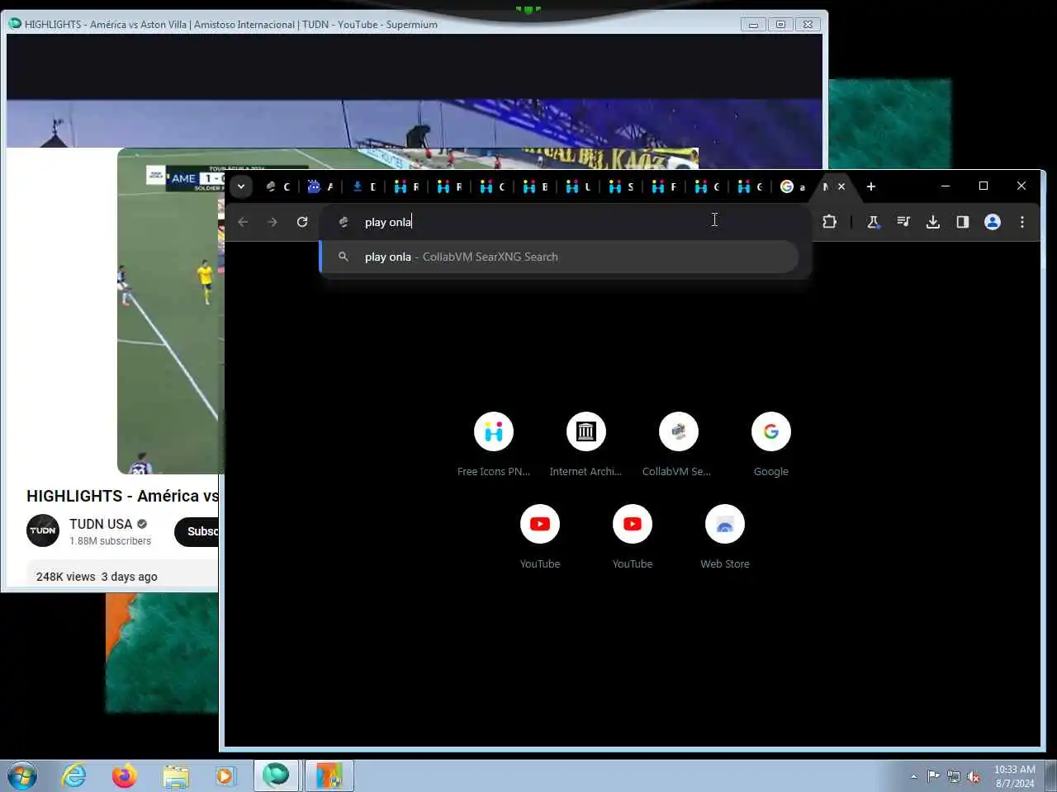The image size is (1057, 792).
Task: Switch to the download-arrow icon tab
Action: pos(363,186)
